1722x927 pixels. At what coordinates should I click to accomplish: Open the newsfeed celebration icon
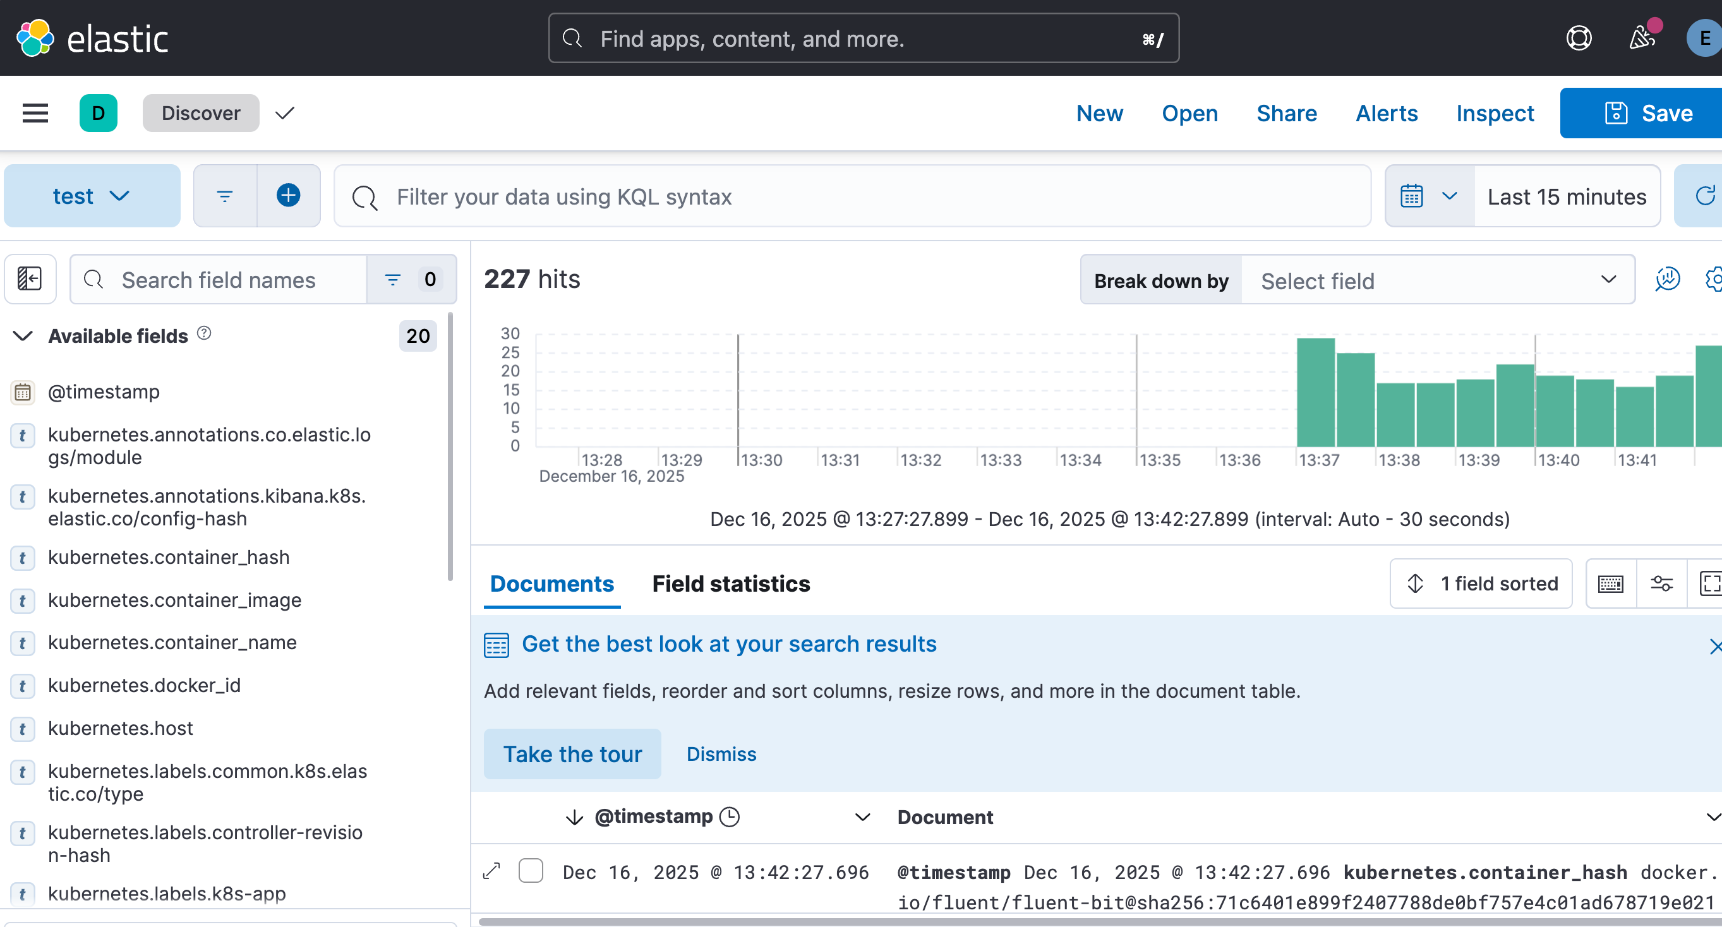[1642, 38]
